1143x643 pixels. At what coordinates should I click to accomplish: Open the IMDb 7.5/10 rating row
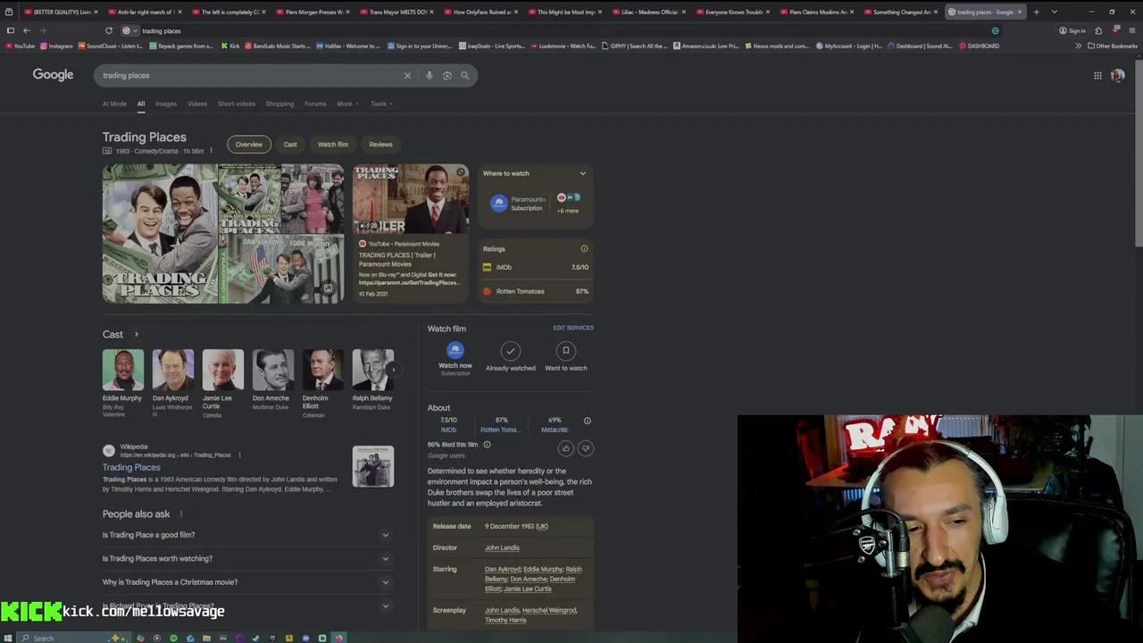[x=536, y=267]
